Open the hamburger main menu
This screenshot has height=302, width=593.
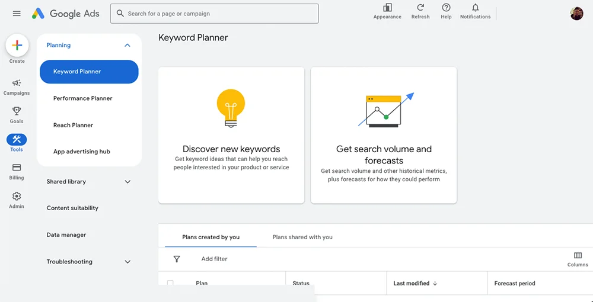[x=17, y=14]
